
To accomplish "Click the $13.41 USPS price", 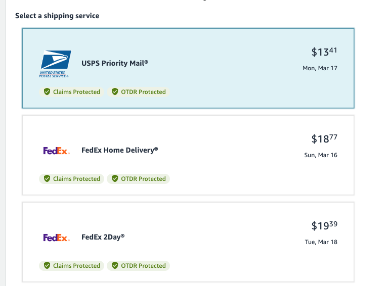I will pyautogui.click(x=324, y=52).
